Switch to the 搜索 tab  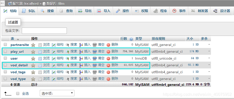click(47, 11)
